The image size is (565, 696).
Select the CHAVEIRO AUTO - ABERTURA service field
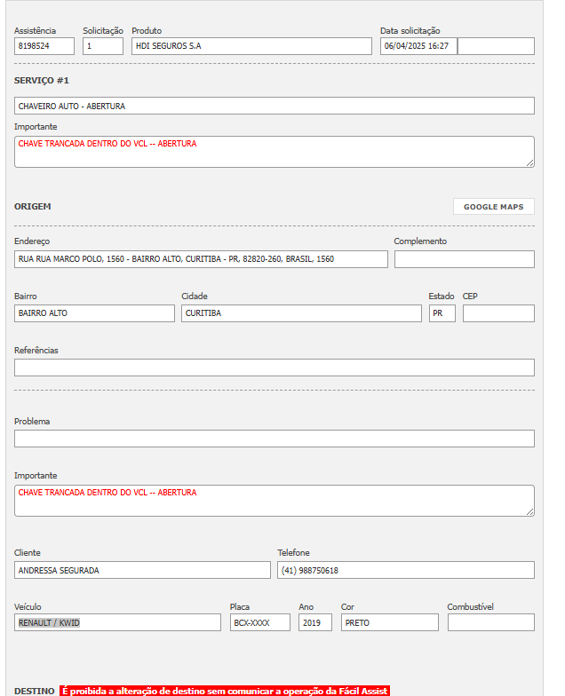(275, 106)
